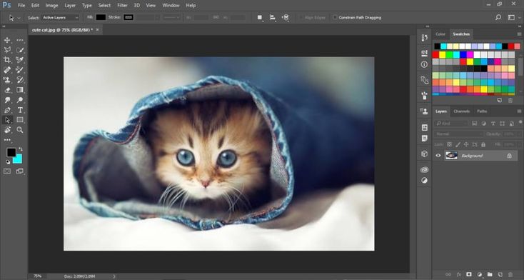The image size is (524, 280).
Task: Select the Healing Brush tool
Action: tap(7, 70)
